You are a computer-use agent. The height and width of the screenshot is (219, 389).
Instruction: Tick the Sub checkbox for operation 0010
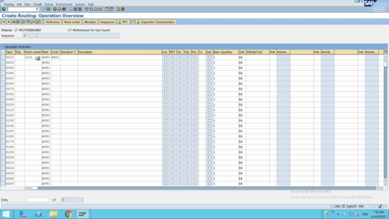click(x=209, y=57)
